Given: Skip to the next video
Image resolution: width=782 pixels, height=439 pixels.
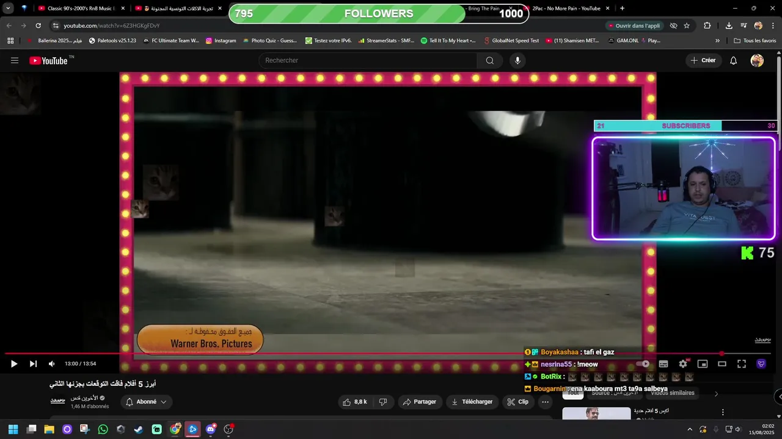Looking at the screenshot, I should pyautogui.click(x=33, y=364).
